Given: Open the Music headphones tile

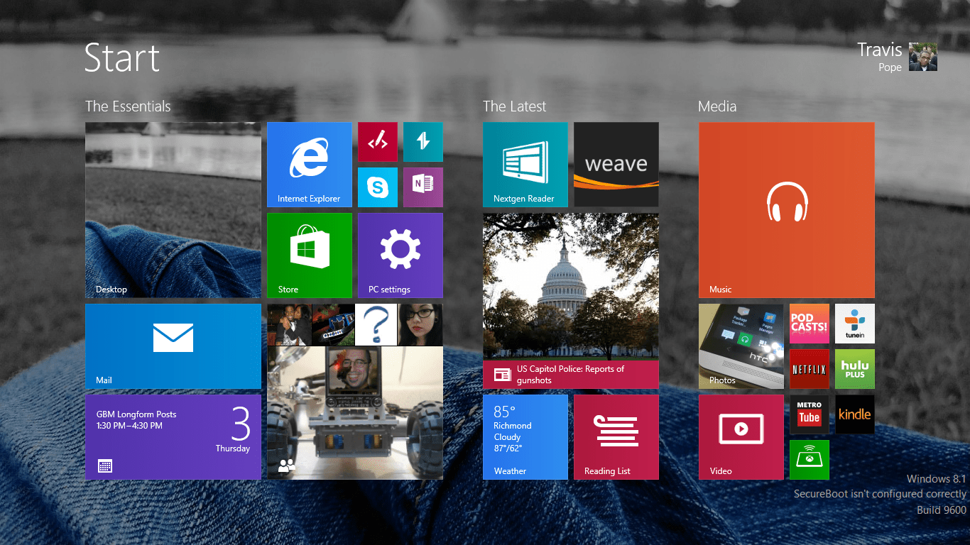Looking at the screenshot, I should point(786,210).
